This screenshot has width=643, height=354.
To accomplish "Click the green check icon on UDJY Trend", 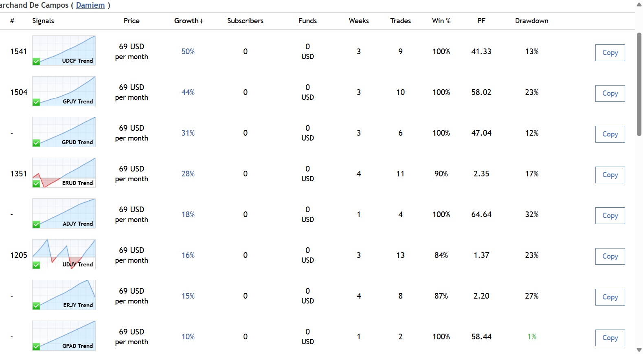I will click(36, 265).
